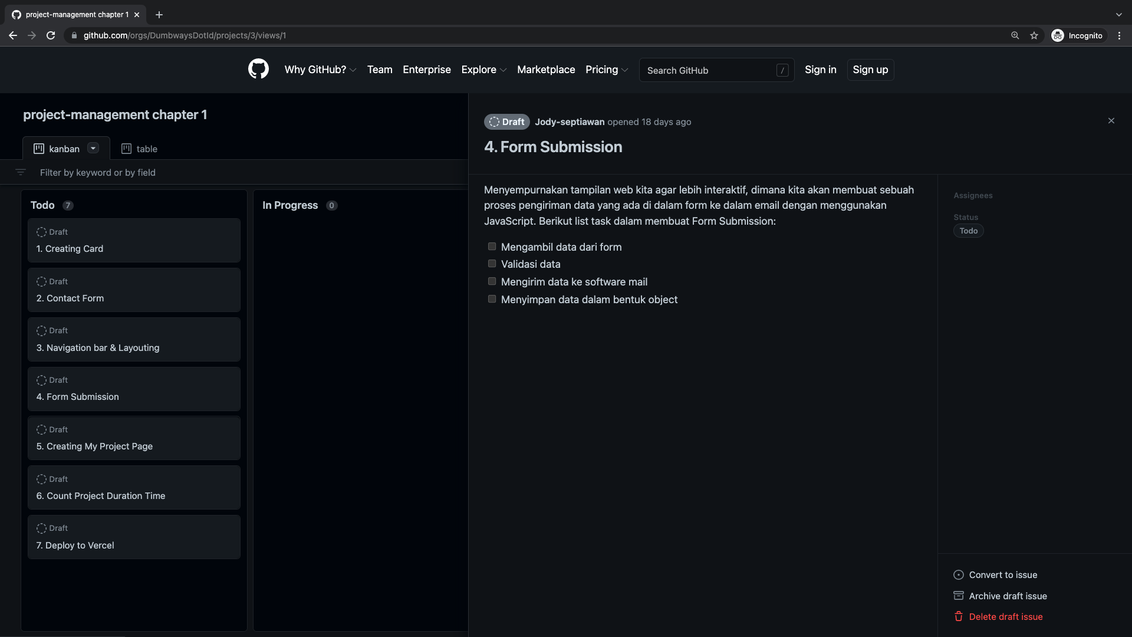
Task: Focus the Filter by keyword field
Action: (x=248, y=172)
